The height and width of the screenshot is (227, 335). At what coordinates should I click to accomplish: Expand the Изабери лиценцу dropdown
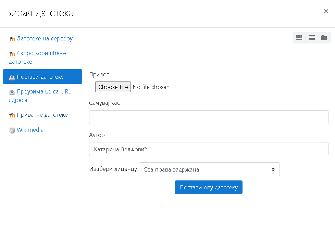209,169
